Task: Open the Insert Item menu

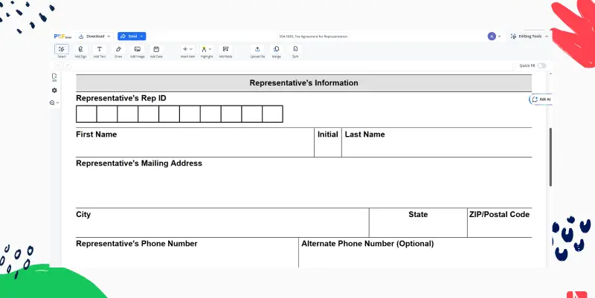Action: click(187, 51)
